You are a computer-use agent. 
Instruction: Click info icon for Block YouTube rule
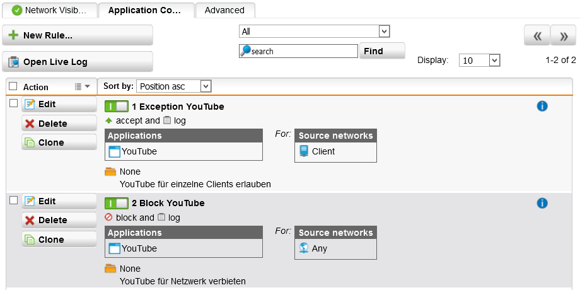click(x=542, y=203)
